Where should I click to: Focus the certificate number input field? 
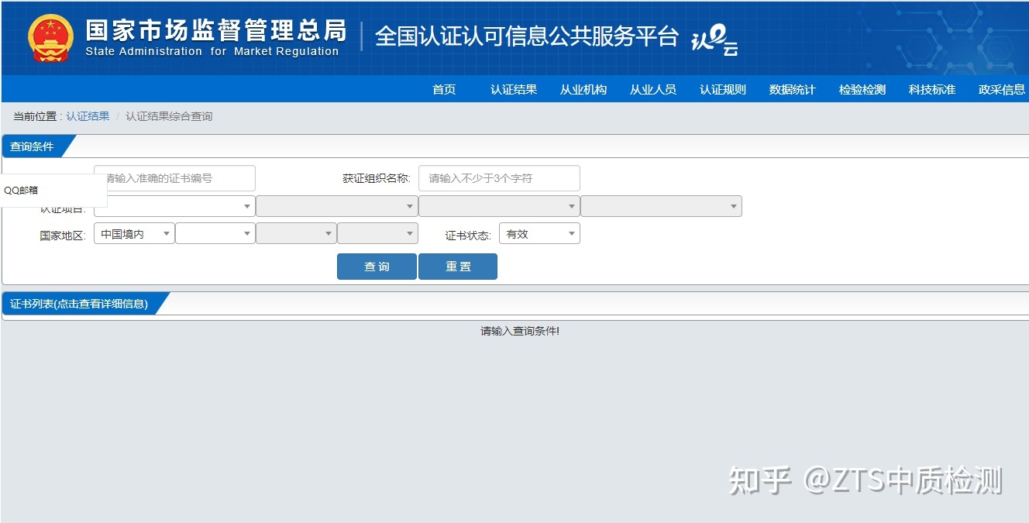[x=174, y=178]
